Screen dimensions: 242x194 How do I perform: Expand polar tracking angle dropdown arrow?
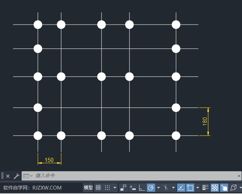coord(158,187)
